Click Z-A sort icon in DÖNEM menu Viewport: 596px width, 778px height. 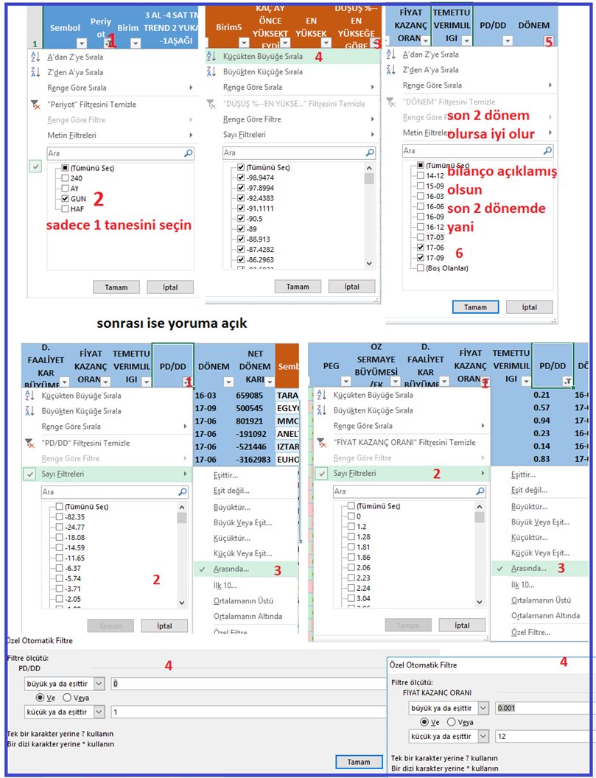[390, 69]
